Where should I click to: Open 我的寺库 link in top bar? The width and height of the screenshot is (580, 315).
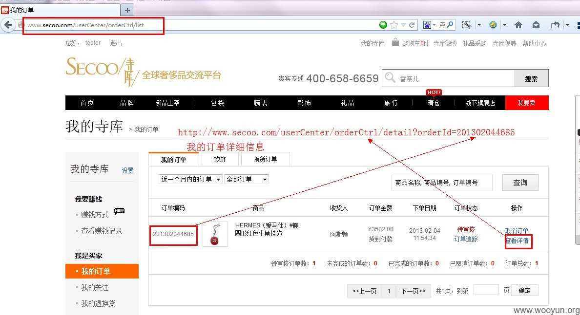click(373, 43)
